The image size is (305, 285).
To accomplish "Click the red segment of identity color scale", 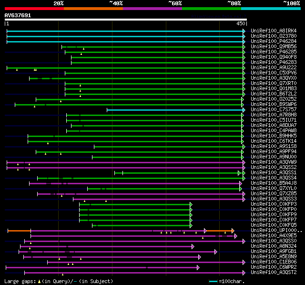I will tap(34, 9).
